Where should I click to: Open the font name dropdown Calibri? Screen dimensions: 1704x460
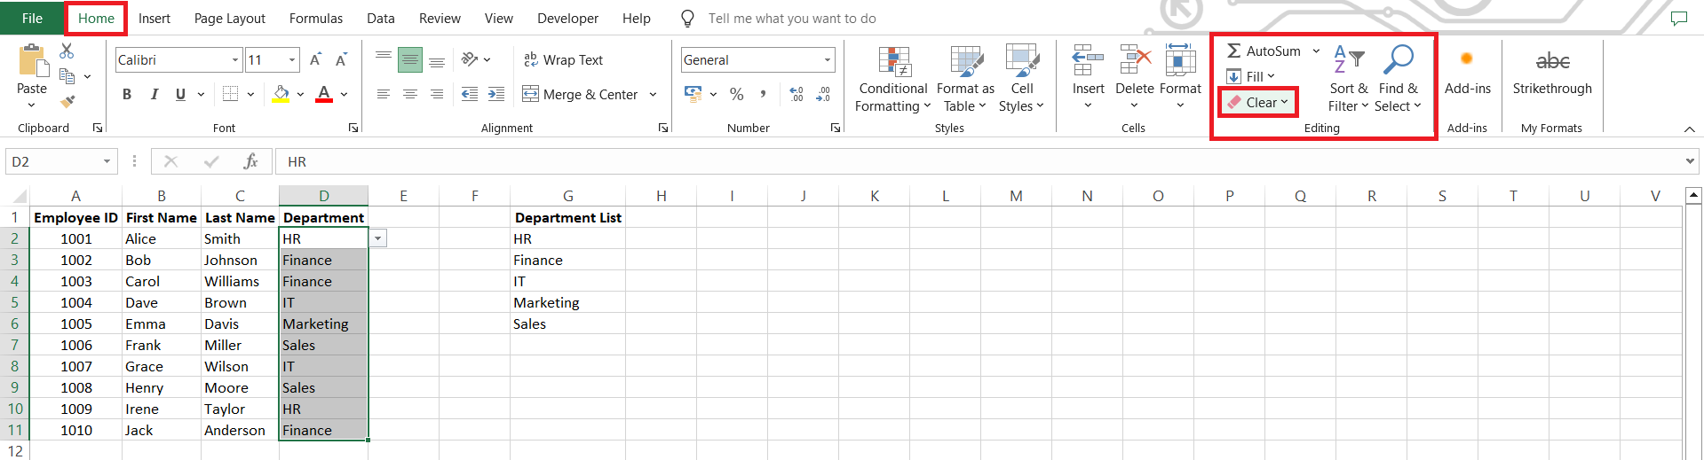click(x=235, y=59)
